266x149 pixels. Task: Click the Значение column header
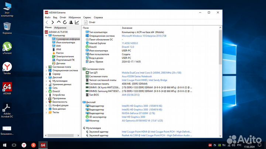[157, 28]
